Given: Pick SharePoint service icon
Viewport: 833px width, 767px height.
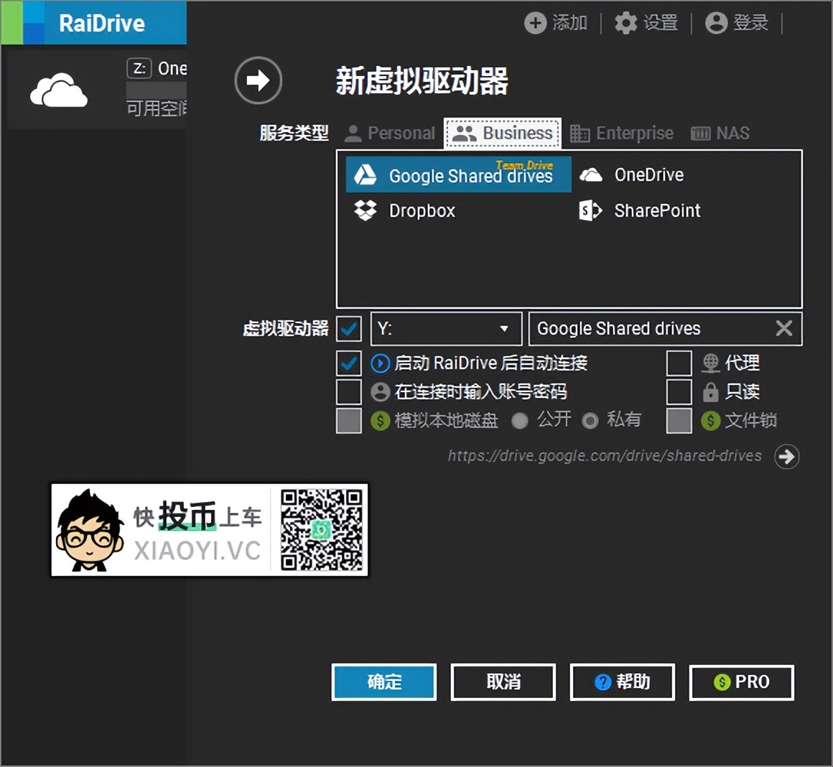Looking at the screenshot, I should 590,211.
